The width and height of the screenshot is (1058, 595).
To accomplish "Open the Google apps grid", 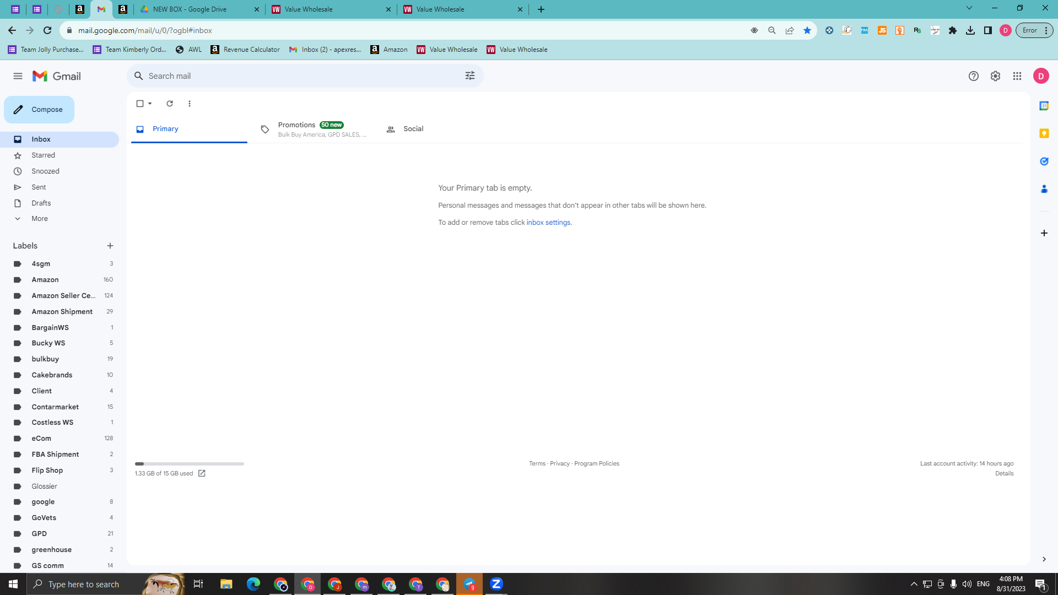I will click(1017, 76).
